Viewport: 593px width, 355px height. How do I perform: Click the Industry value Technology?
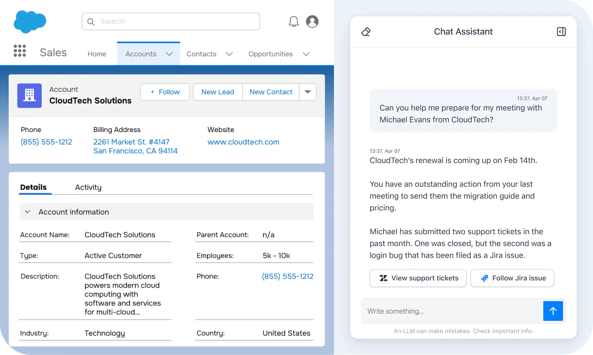[105, 333]
